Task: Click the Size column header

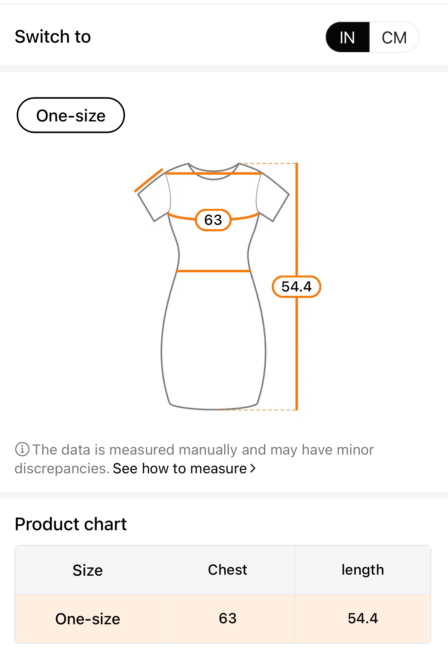Action: 88,570
